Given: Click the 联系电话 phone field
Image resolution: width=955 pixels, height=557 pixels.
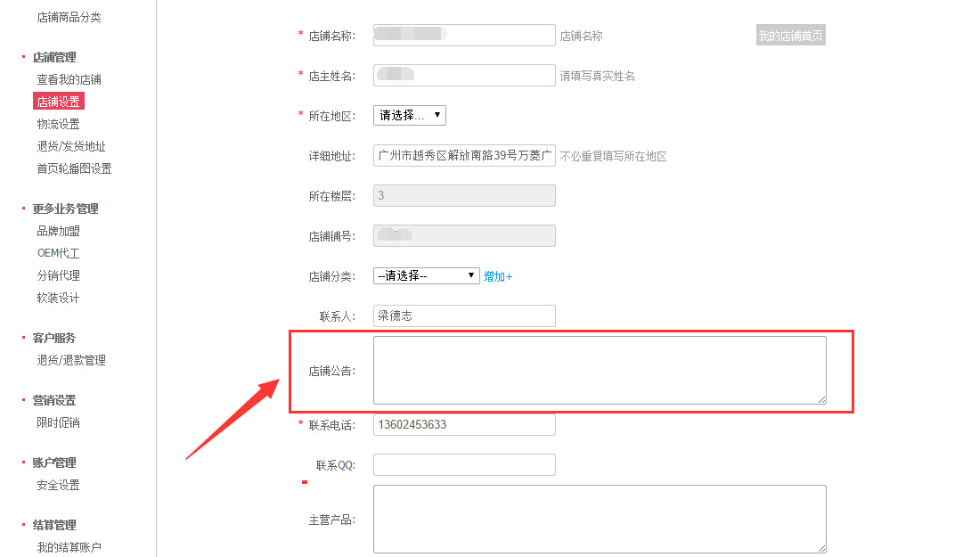Looking at the screenshot, I should click(464, 425).
